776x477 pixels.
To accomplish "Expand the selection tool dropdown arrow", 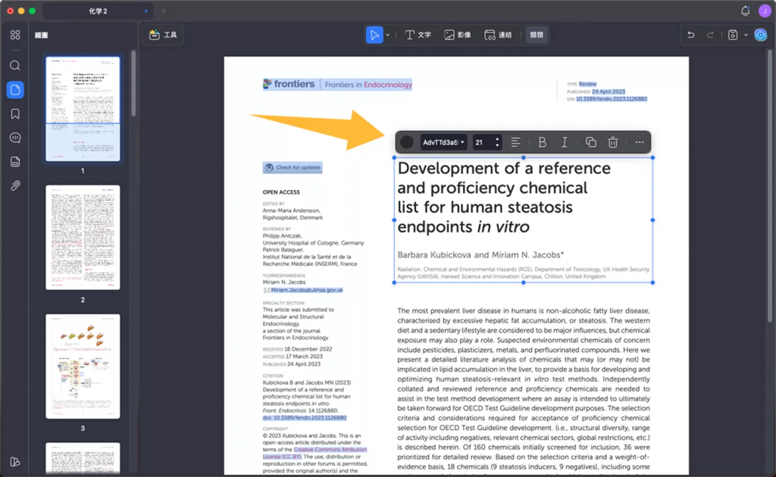I will coord(387,35).
